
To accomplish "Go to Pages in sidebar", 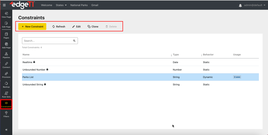I will (x=6, y=36).
